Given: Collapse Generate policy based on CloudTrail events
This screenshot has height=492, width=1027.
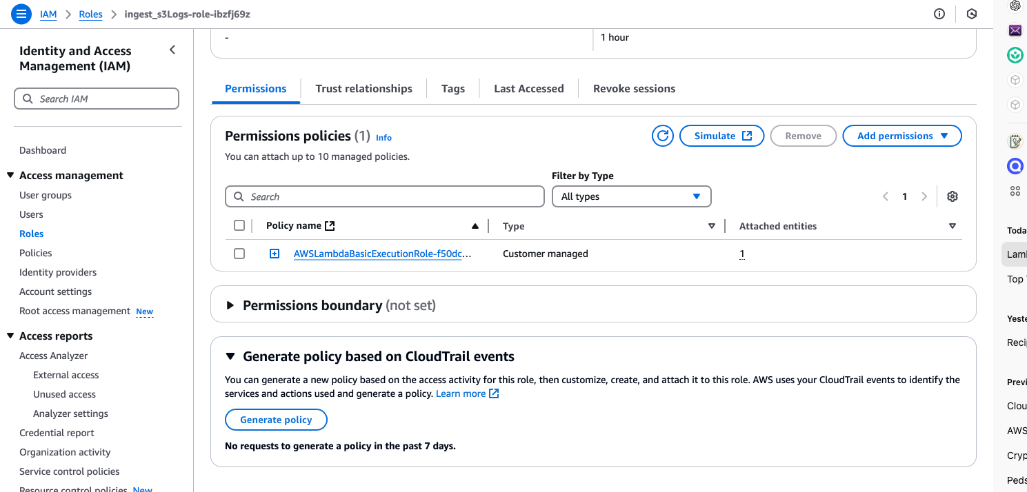Looking at the screenshot, I should pos(230,356).
